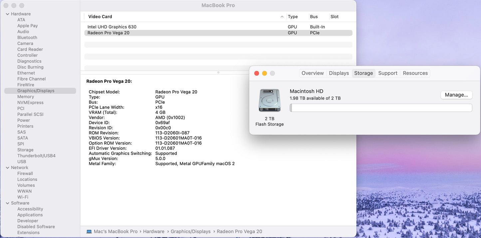Switch to the Overview tab
The image size is (481, 238).
point(312,73)
